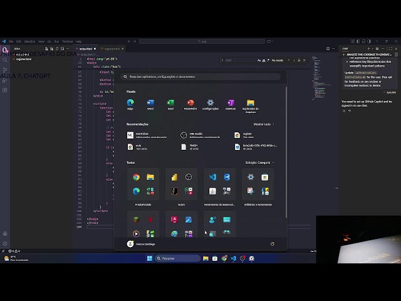
Task: Open Visual Studio Code from the taskbar
Action: pos(233,258)
